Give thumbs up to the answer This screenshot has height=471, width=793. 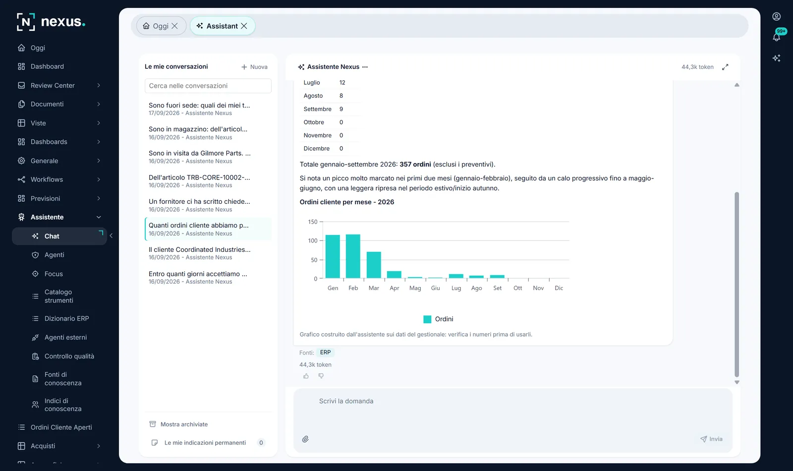click(x=306, y=376)
